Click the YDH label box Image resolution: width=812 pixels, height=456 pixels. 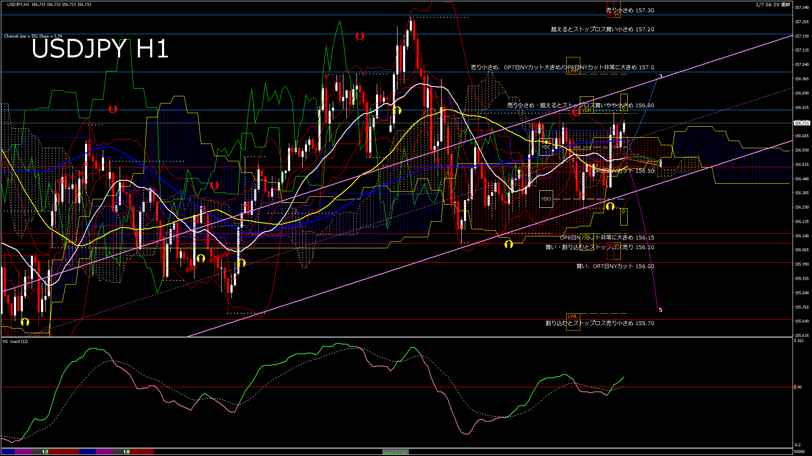pos(586,110)
